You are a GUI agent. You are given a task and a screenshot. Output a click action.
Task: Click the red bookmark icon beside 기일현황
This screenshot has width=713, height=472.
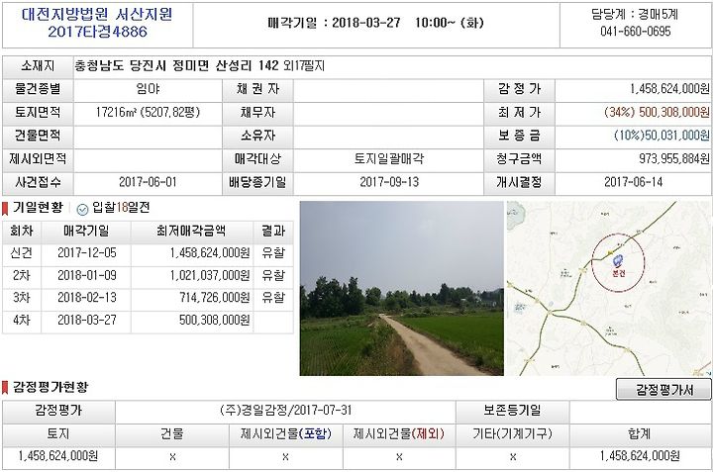pos(5,209)
